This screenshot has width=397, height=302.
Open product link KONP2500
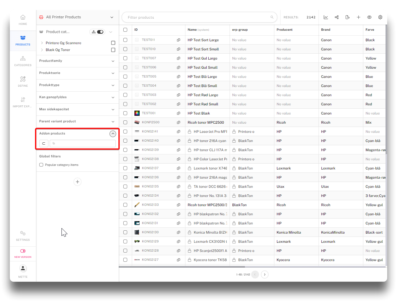pyautogui.click(x=150, y=122)
